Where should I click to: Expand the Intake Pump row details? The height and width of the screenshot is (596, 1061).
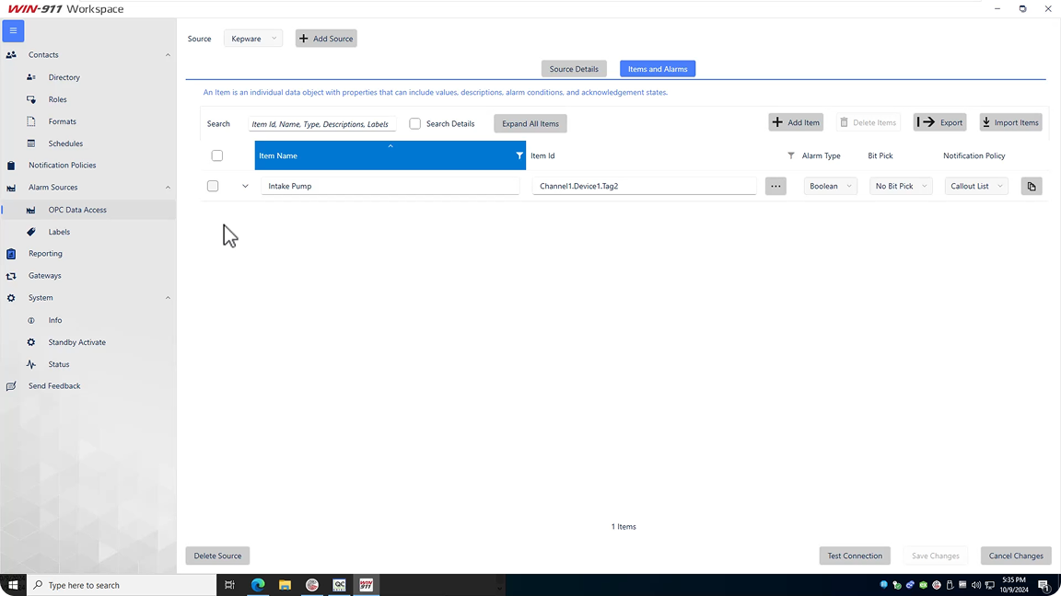tap(245, 186)
